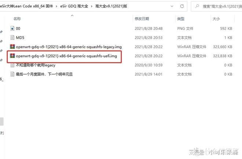Click size cell 592 KB

pos(226,29)
